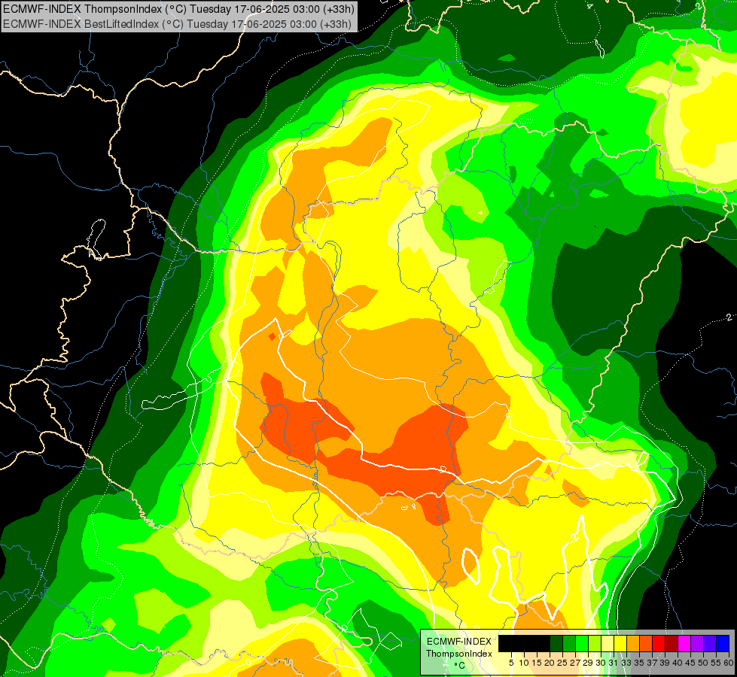The width and height of the screenshot is (737, 677).
Task: Select the bright red 37–39 legend swatch
Action: [659, 643]
